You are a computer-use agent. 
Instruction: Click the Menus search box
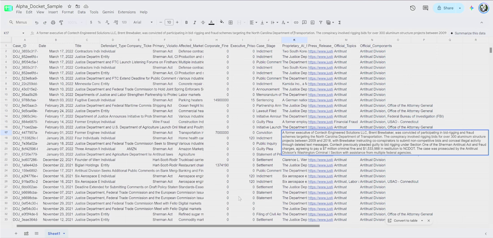(19, 22)
